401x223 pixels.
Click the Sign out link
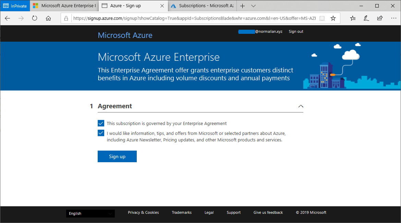296,31
